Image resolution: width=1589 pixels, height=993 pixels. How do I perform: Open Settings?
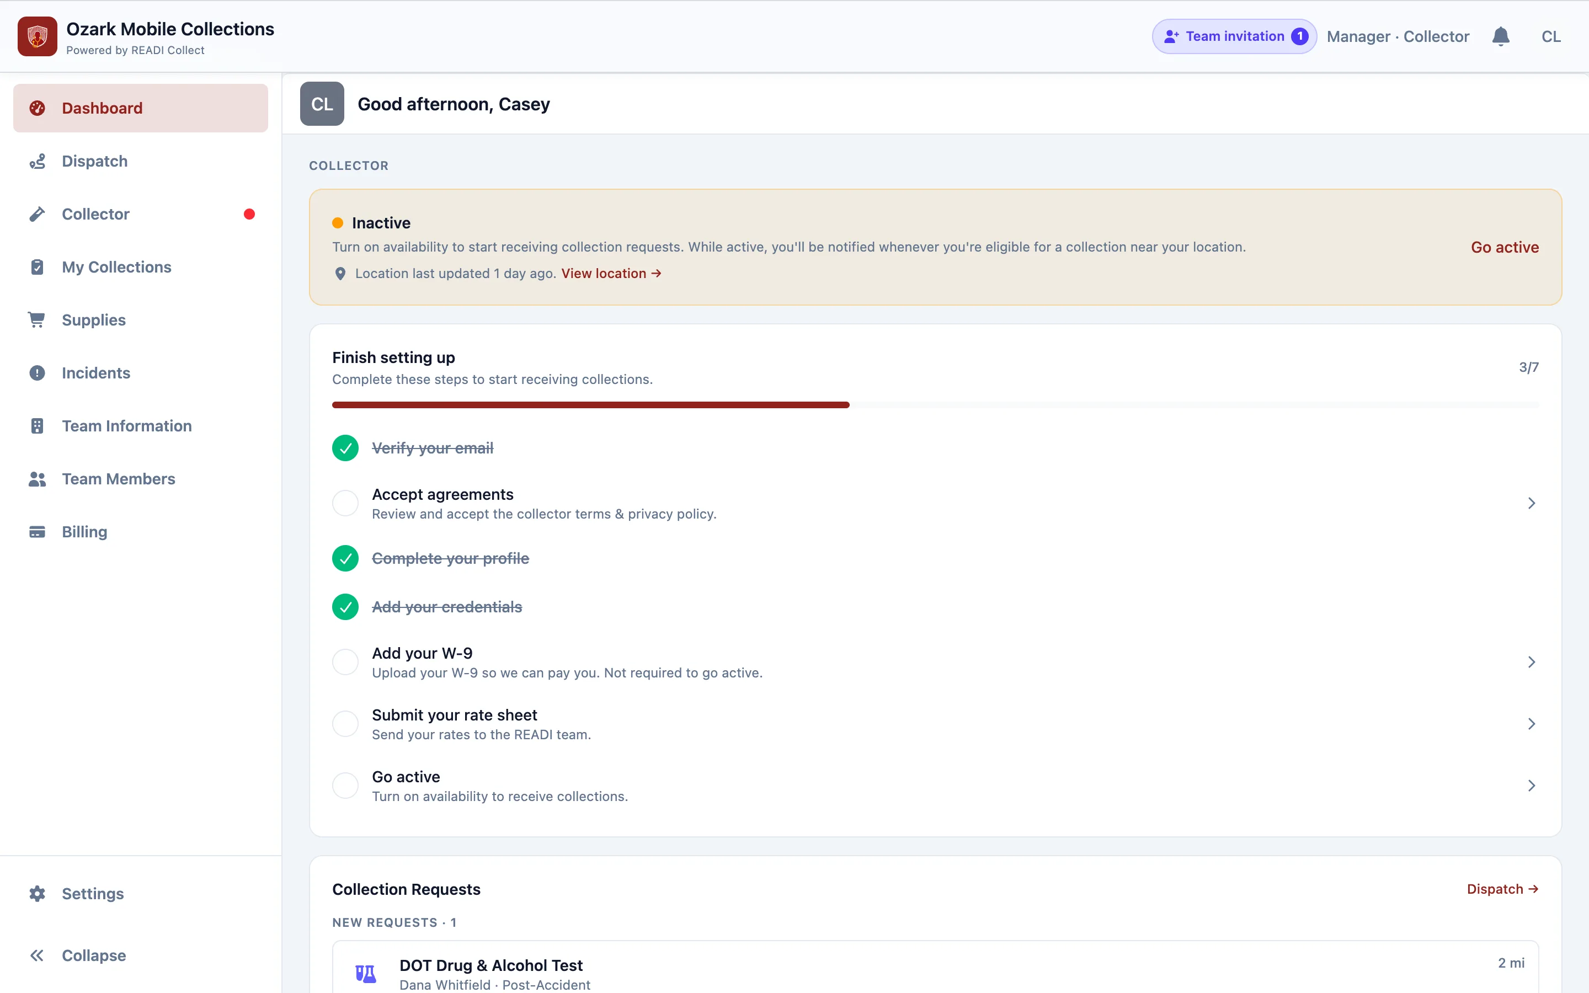(x=141, y=893)
